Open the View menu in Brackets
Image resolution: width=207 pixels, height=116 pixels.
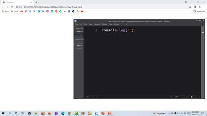pyautogui.click(x=91, y=24)
